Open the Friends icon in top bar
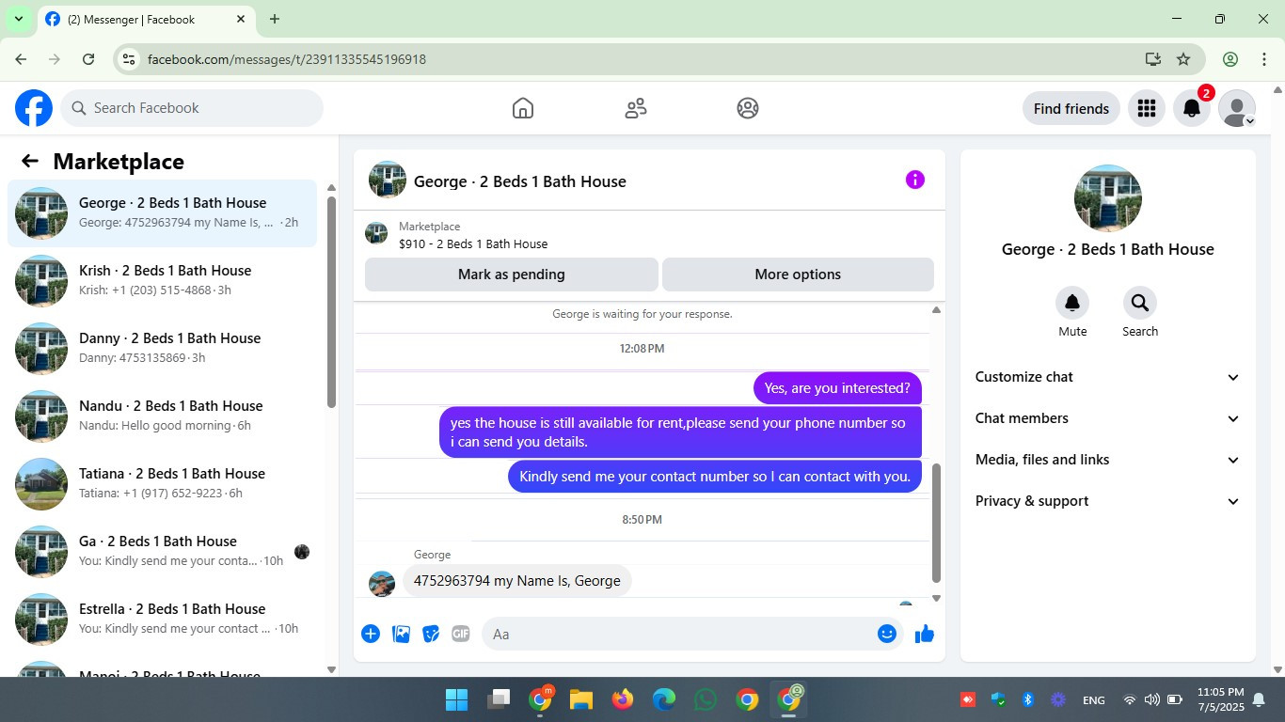 636,108
